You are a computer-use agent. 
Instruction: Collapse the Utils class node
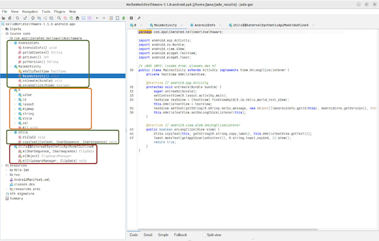tap(11, 132)
